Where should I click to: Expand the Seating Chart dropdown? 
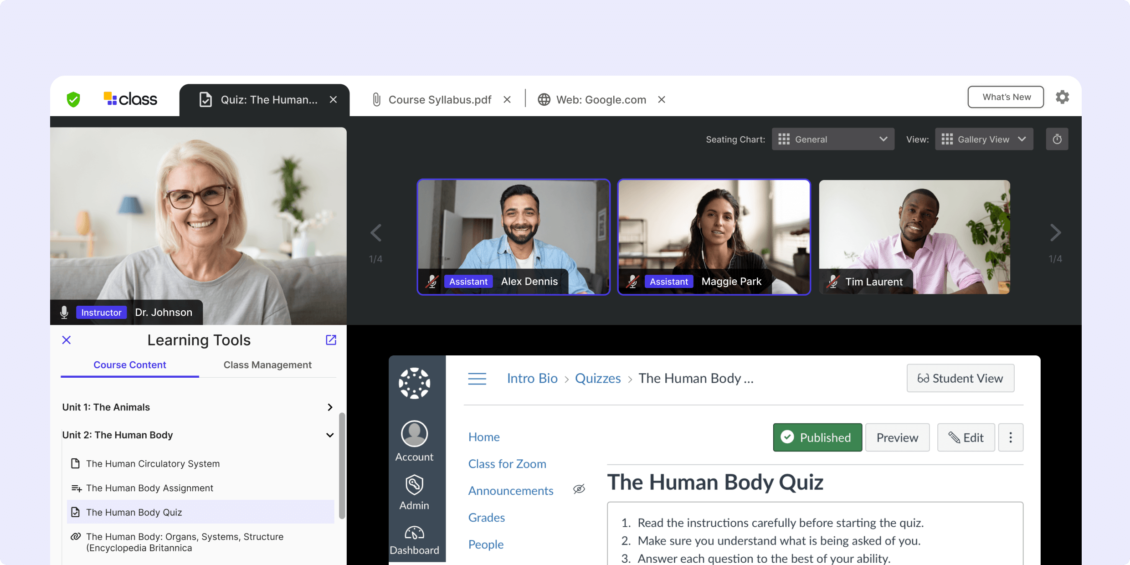(x=833, y=139)
